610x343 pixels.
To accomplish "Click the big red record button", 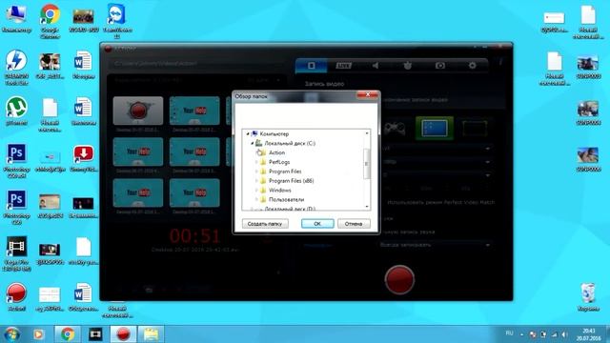I will click(399, 279).
